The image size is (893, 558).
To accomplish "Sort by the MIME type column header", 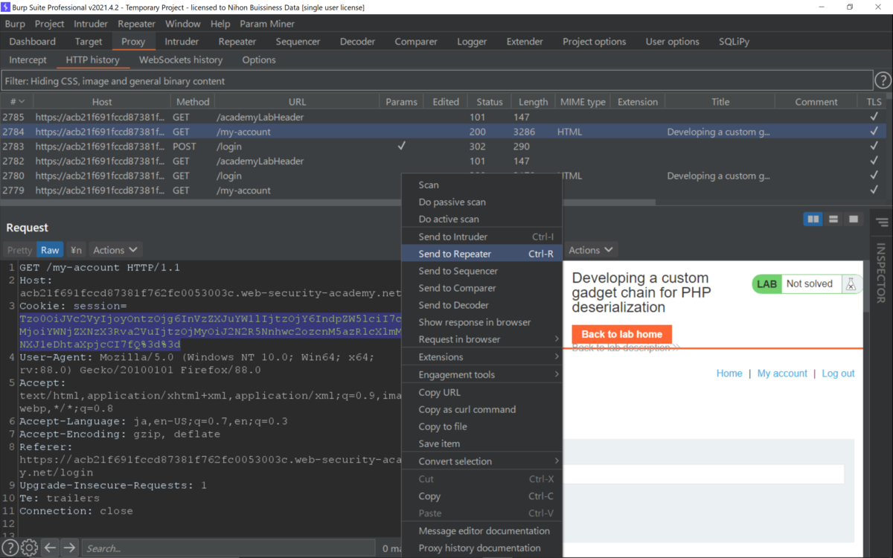I will pos(583,102).
